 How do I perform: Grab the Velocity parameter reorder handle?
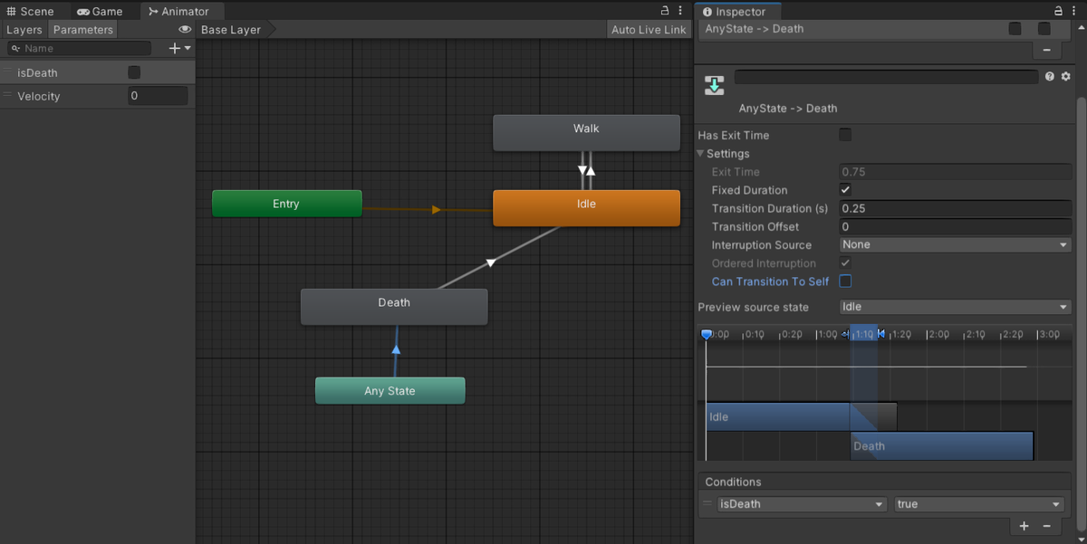pos(8,96)
